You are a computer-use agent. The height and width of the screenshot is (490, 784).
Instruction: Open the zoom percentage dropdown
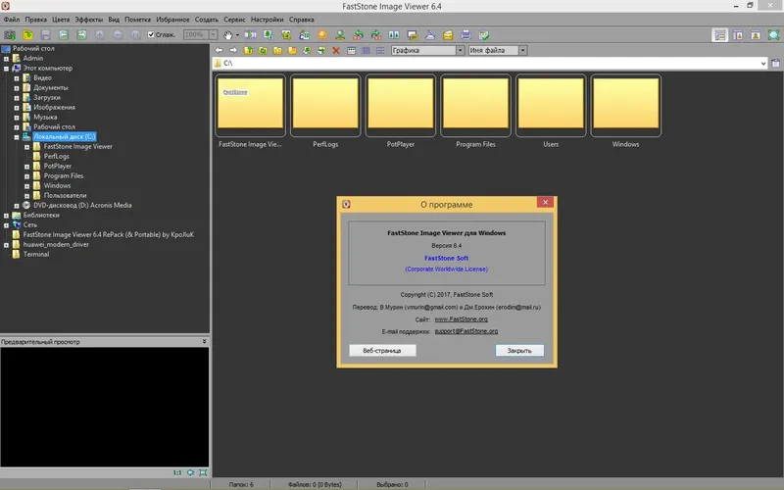213,34
